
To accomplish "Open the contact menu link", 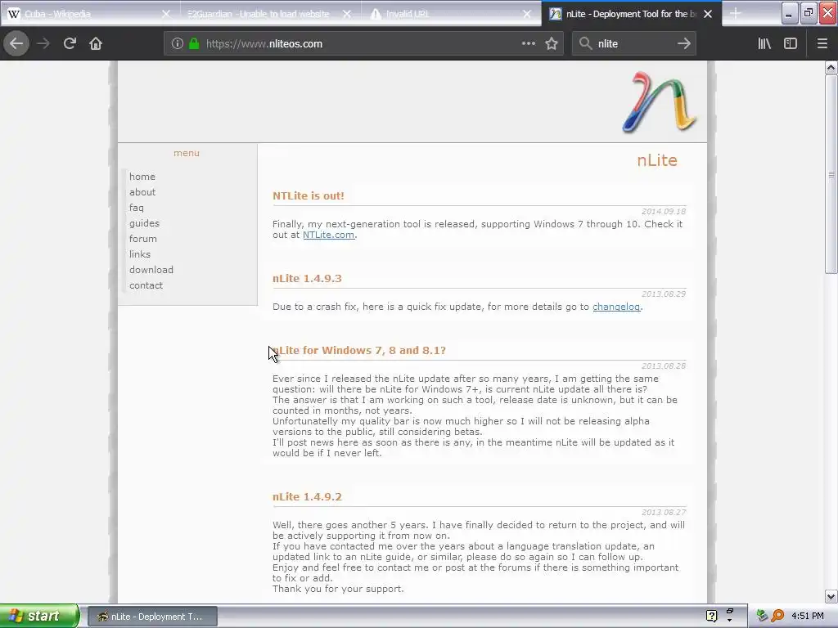I will tap(146, 285).
